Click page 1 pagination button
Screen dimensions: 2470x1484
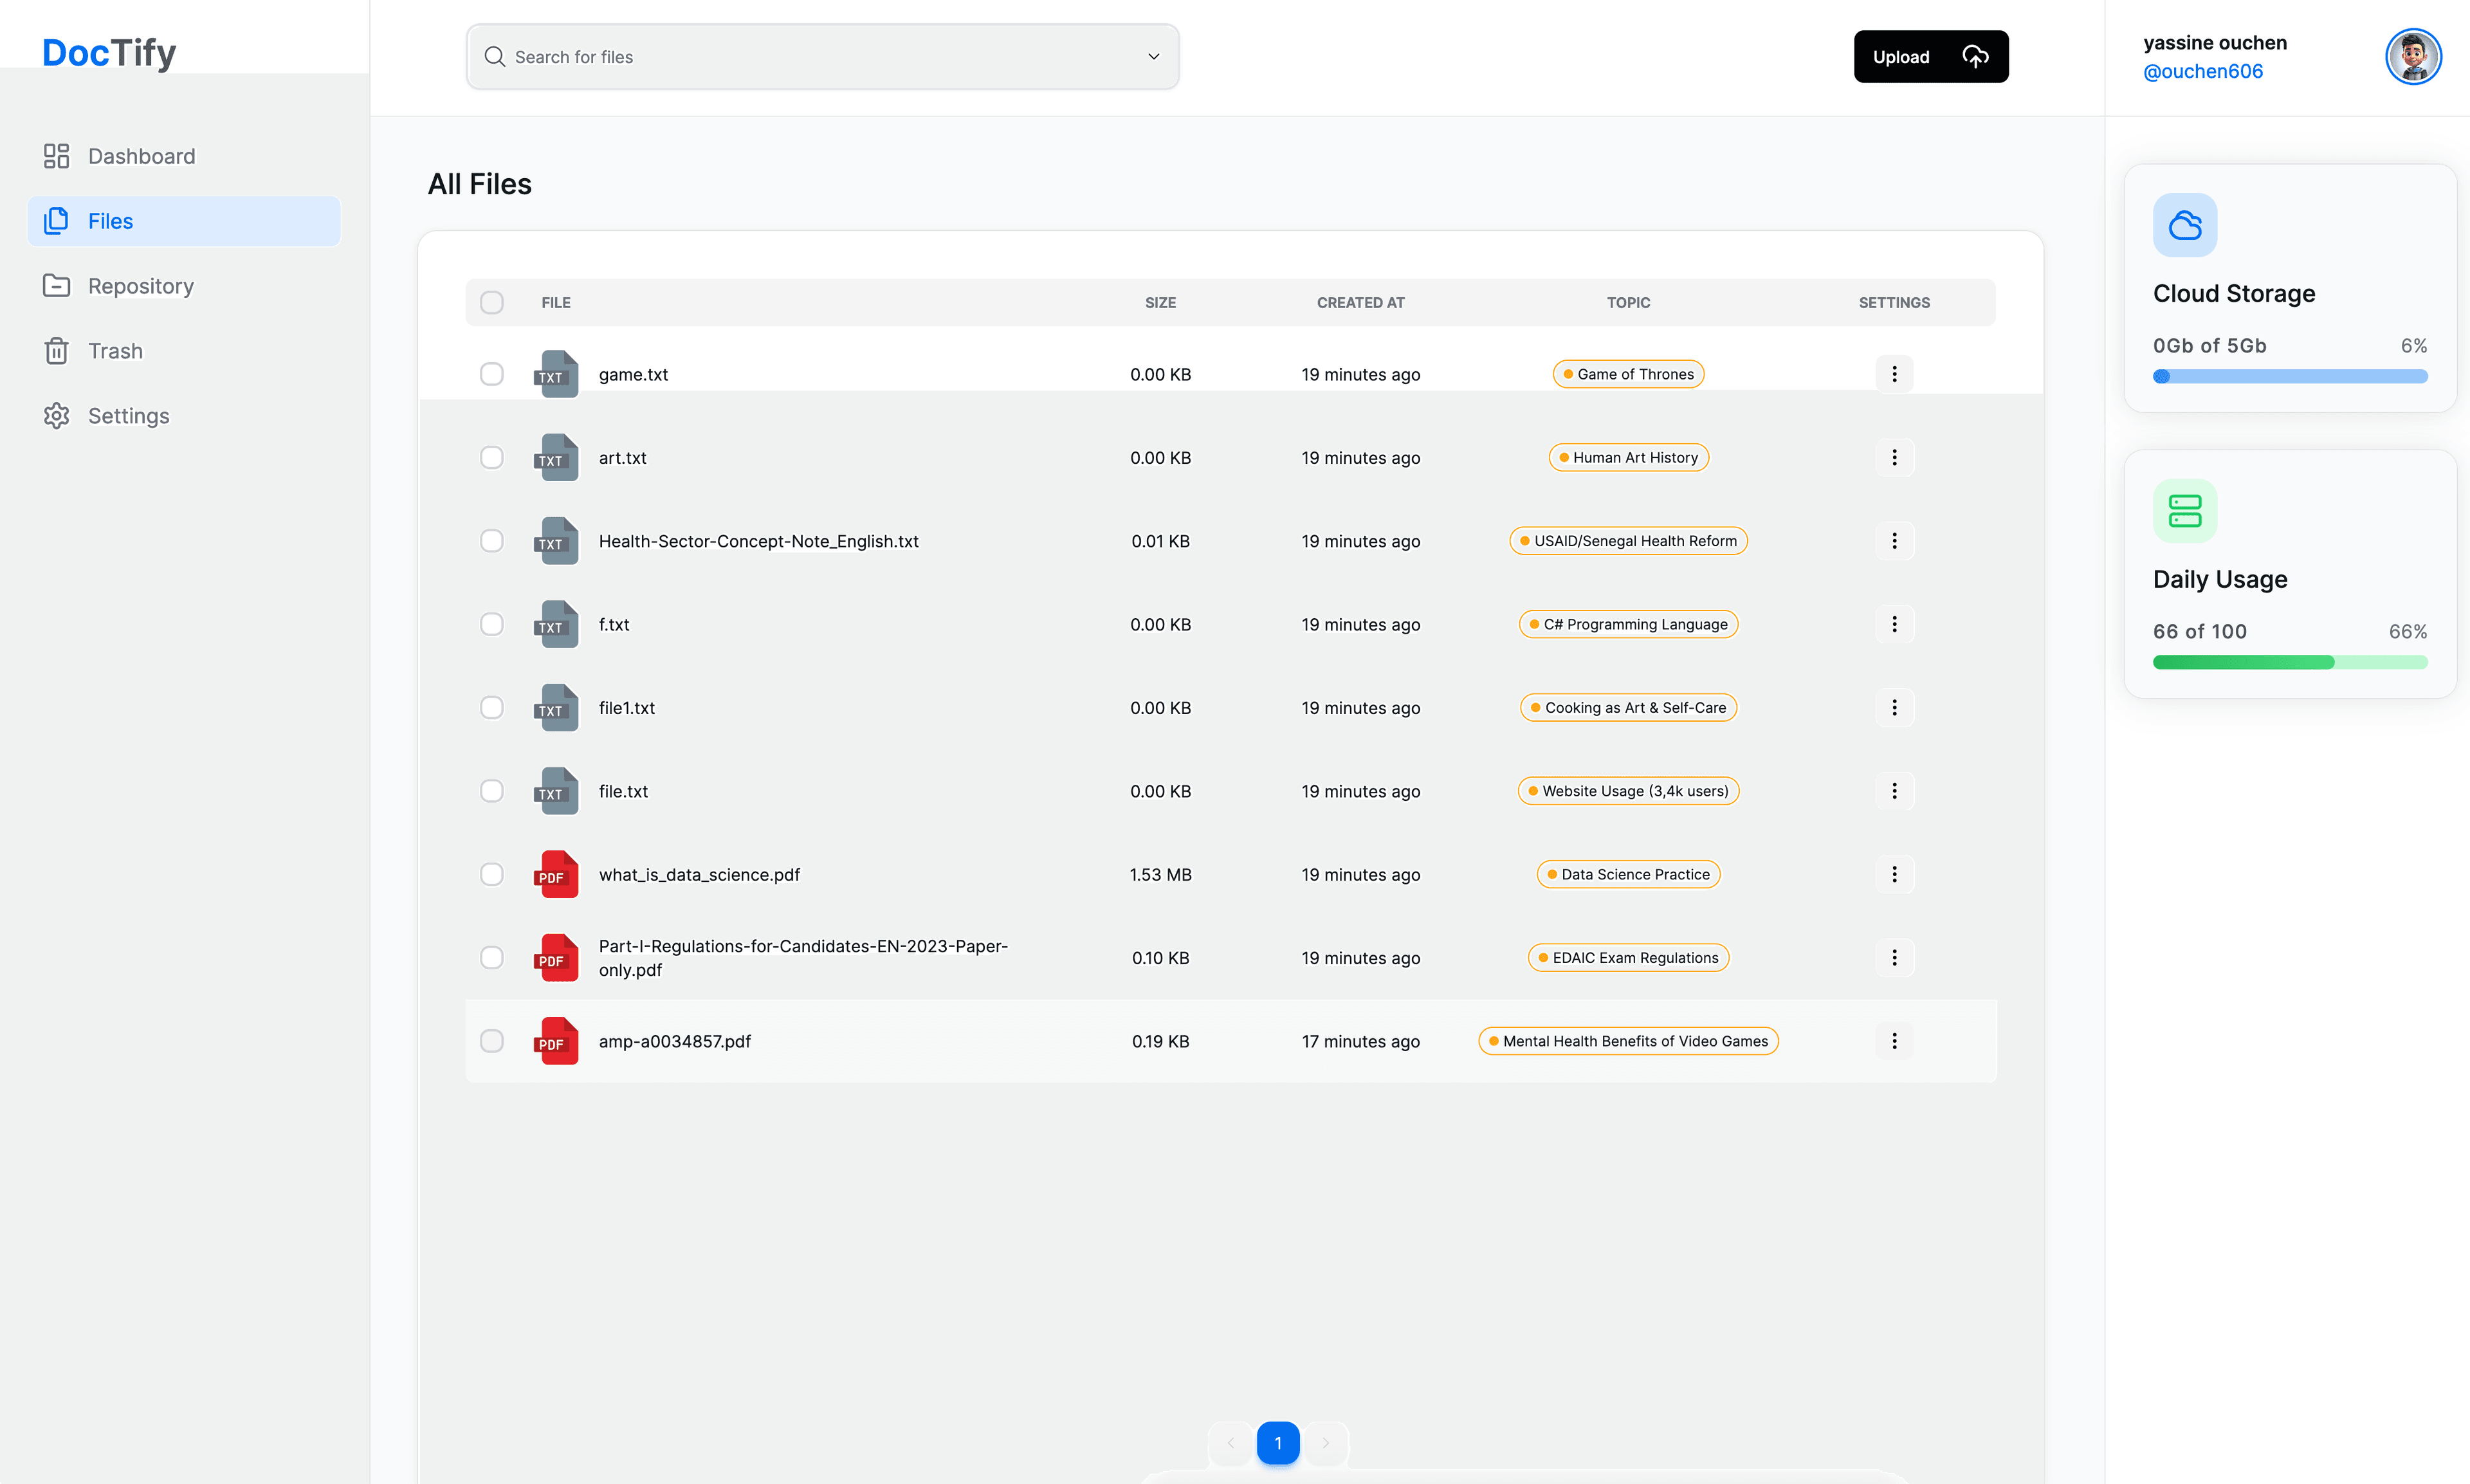[1278, 1443]
